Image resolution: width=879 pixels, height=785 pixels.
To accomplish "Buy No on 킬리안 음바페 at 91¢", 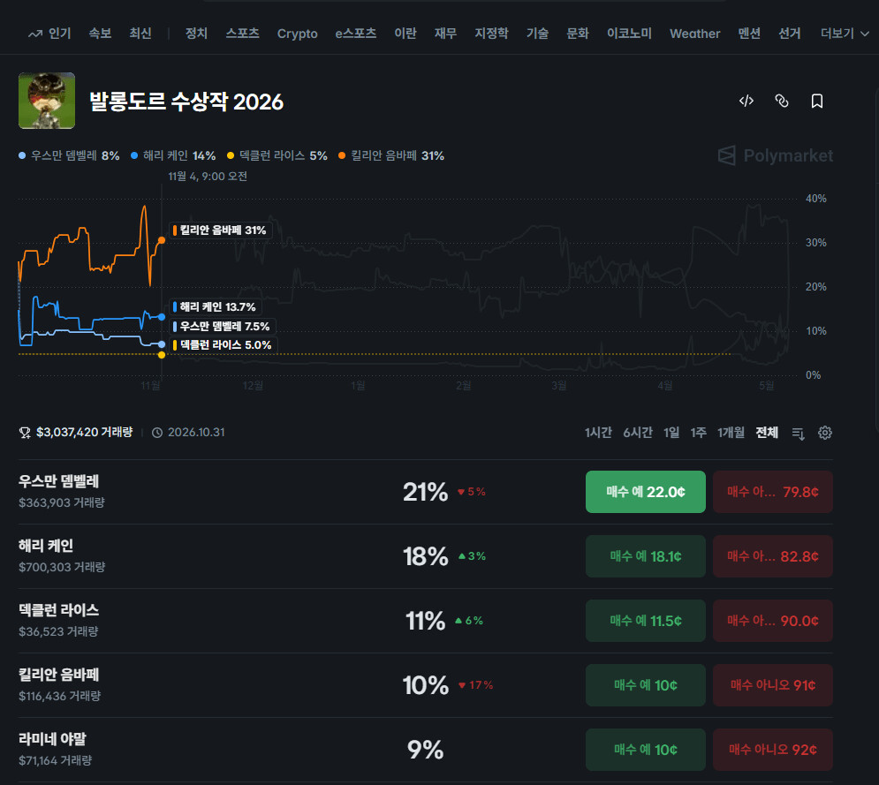I will coord(772,685).
